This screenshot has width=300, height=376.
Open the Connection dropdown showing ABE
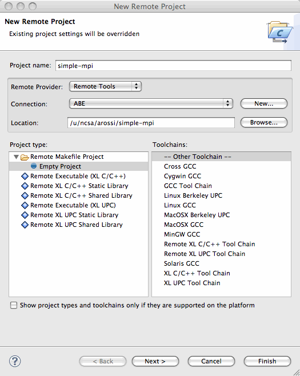(x=151, y=103)
